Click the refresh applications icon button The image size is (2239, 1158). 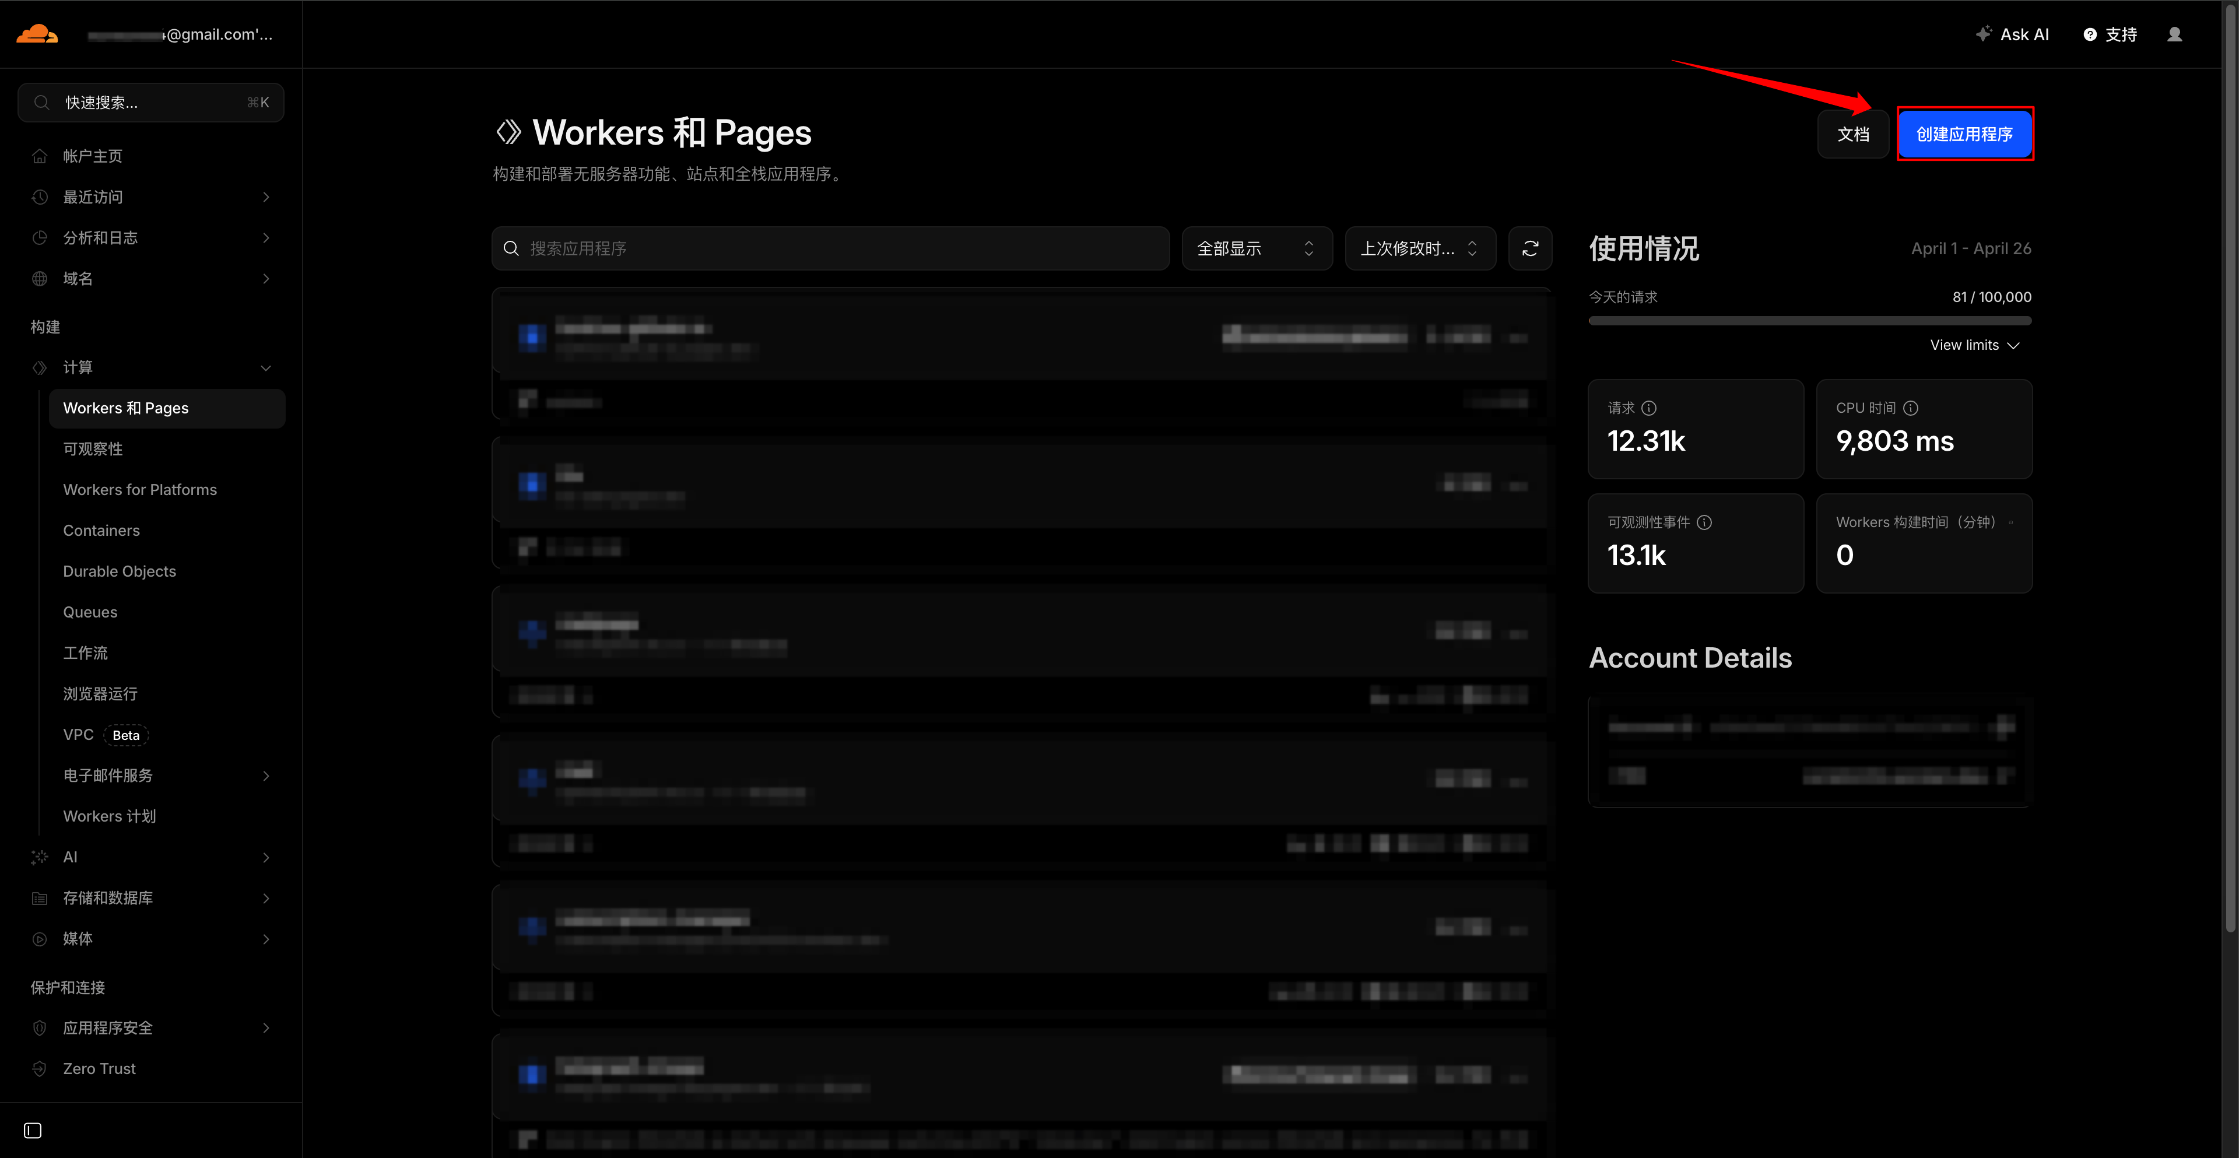pos(1530,248)
